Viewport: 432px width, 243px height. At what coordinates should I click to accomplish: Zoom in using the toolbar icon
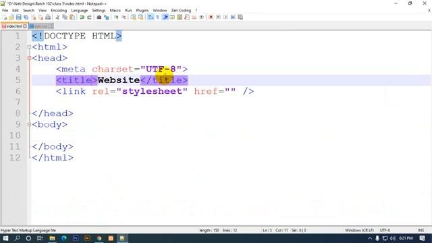tap(116, 17)
